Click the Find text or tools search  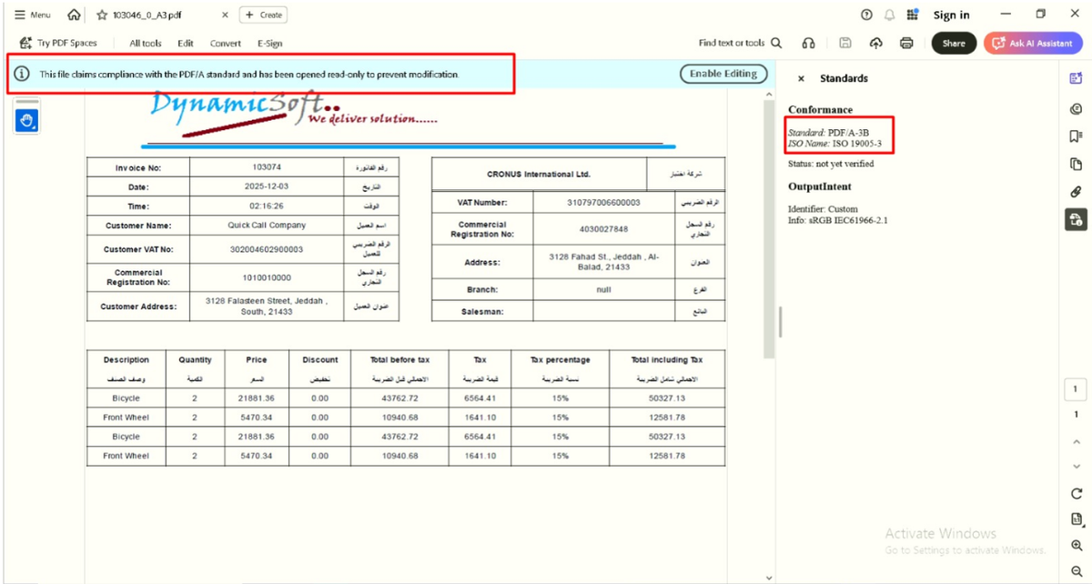(x=740, y=43)
